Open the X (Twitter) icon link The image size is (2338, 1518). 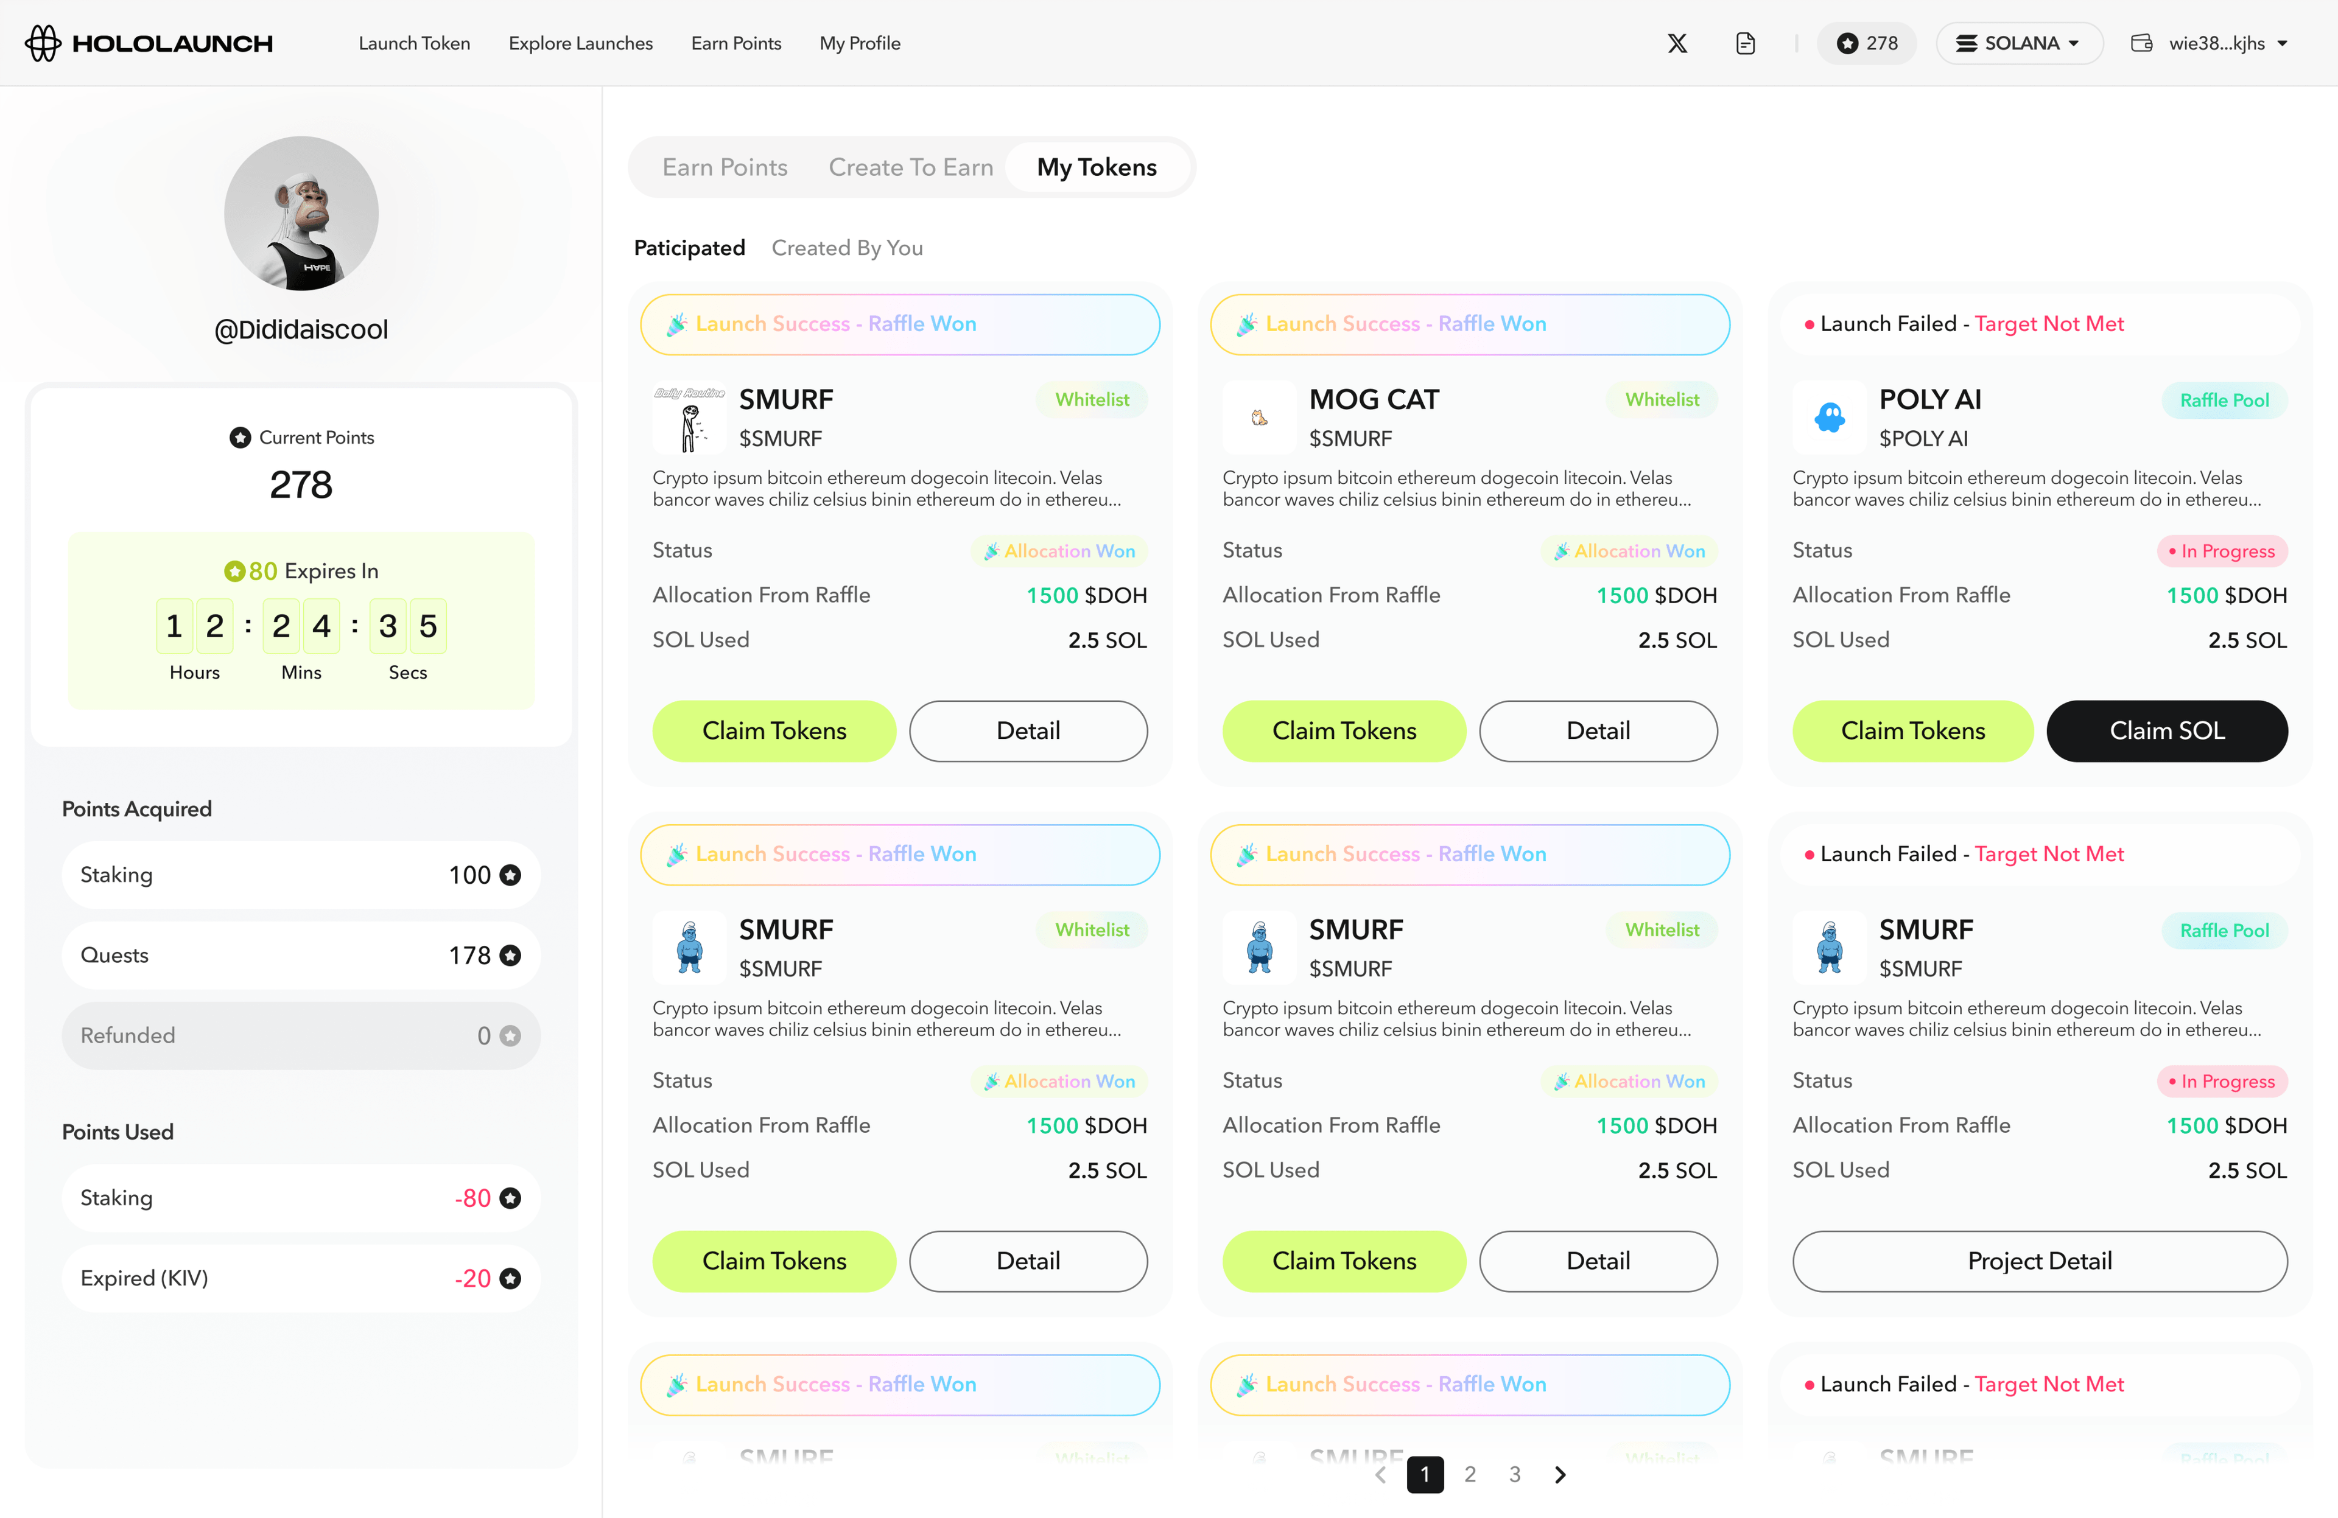[x=1677, y=43]
